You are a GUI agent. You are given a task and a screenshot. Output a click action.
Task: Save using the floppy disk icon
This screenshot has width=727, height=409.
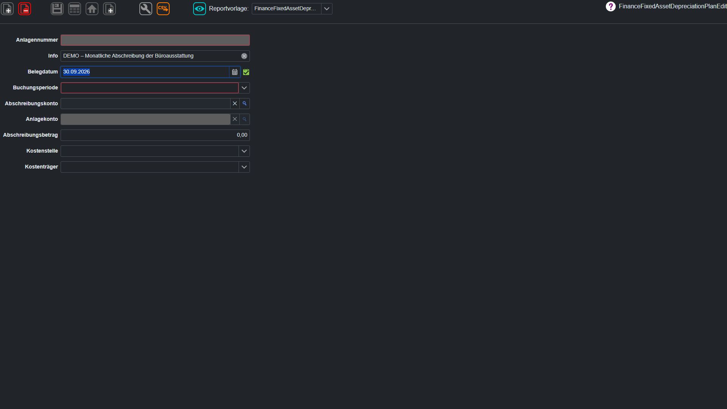[57, 9]
